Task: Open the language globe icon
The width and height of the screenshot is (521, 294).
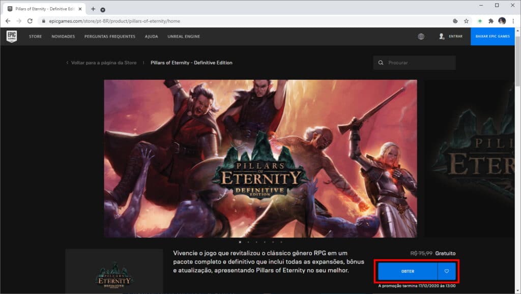Action: coord(421,37)
